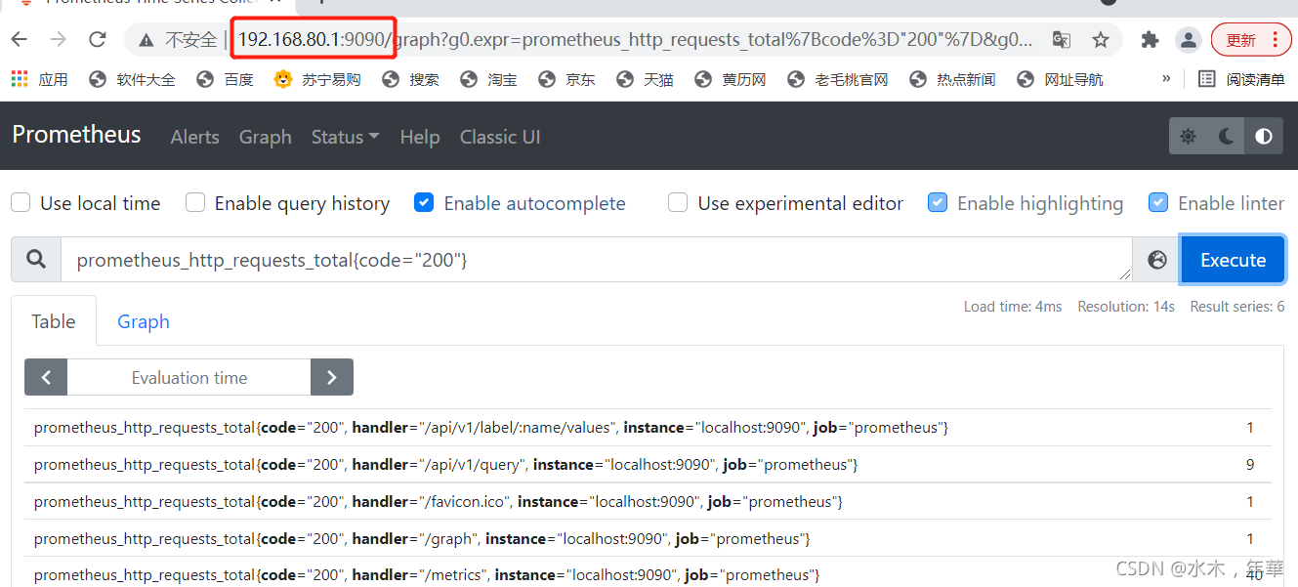The width and height of the screenshot is (1298, 587).
Task: Click the Load time: 4ms text
Action: pyautogui.click(x=1013, y=307)
